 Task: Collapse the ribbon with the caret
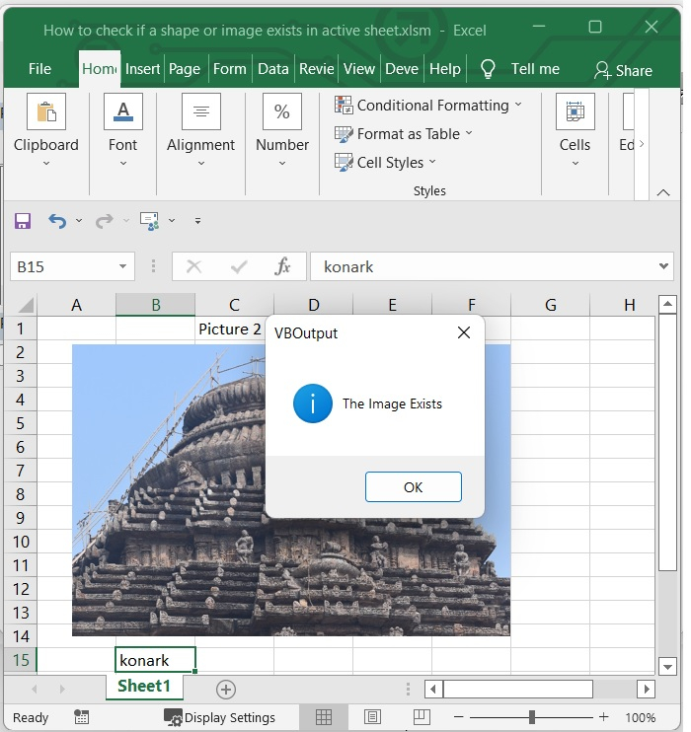[663, 192]
